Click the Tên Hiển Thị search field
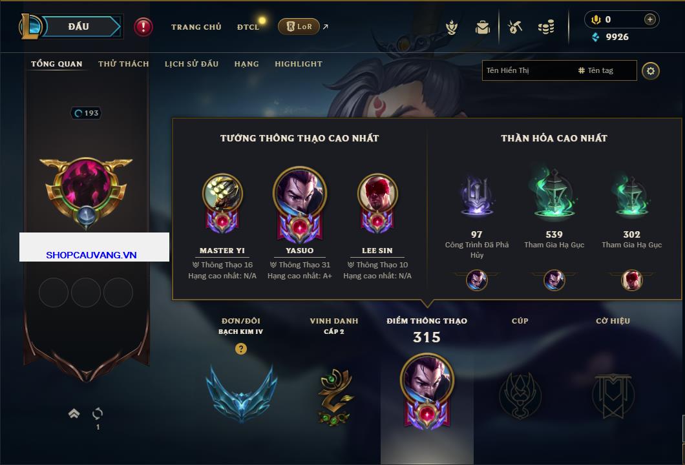 pyautogui.click(x=528, y=71)
